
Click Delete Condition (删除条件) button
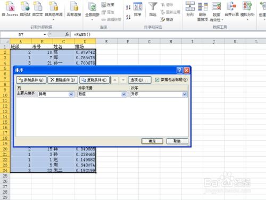click(63, 80)
